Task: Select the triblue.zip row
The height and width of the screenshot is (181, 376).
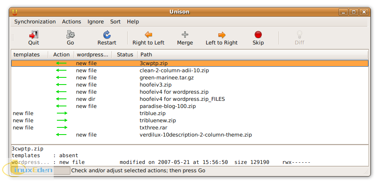Action: coord(152,114)
